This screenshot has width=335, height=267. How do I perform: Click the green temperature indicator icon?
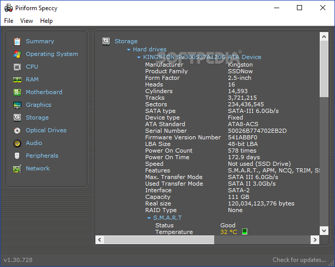click(x=245, y=231)
